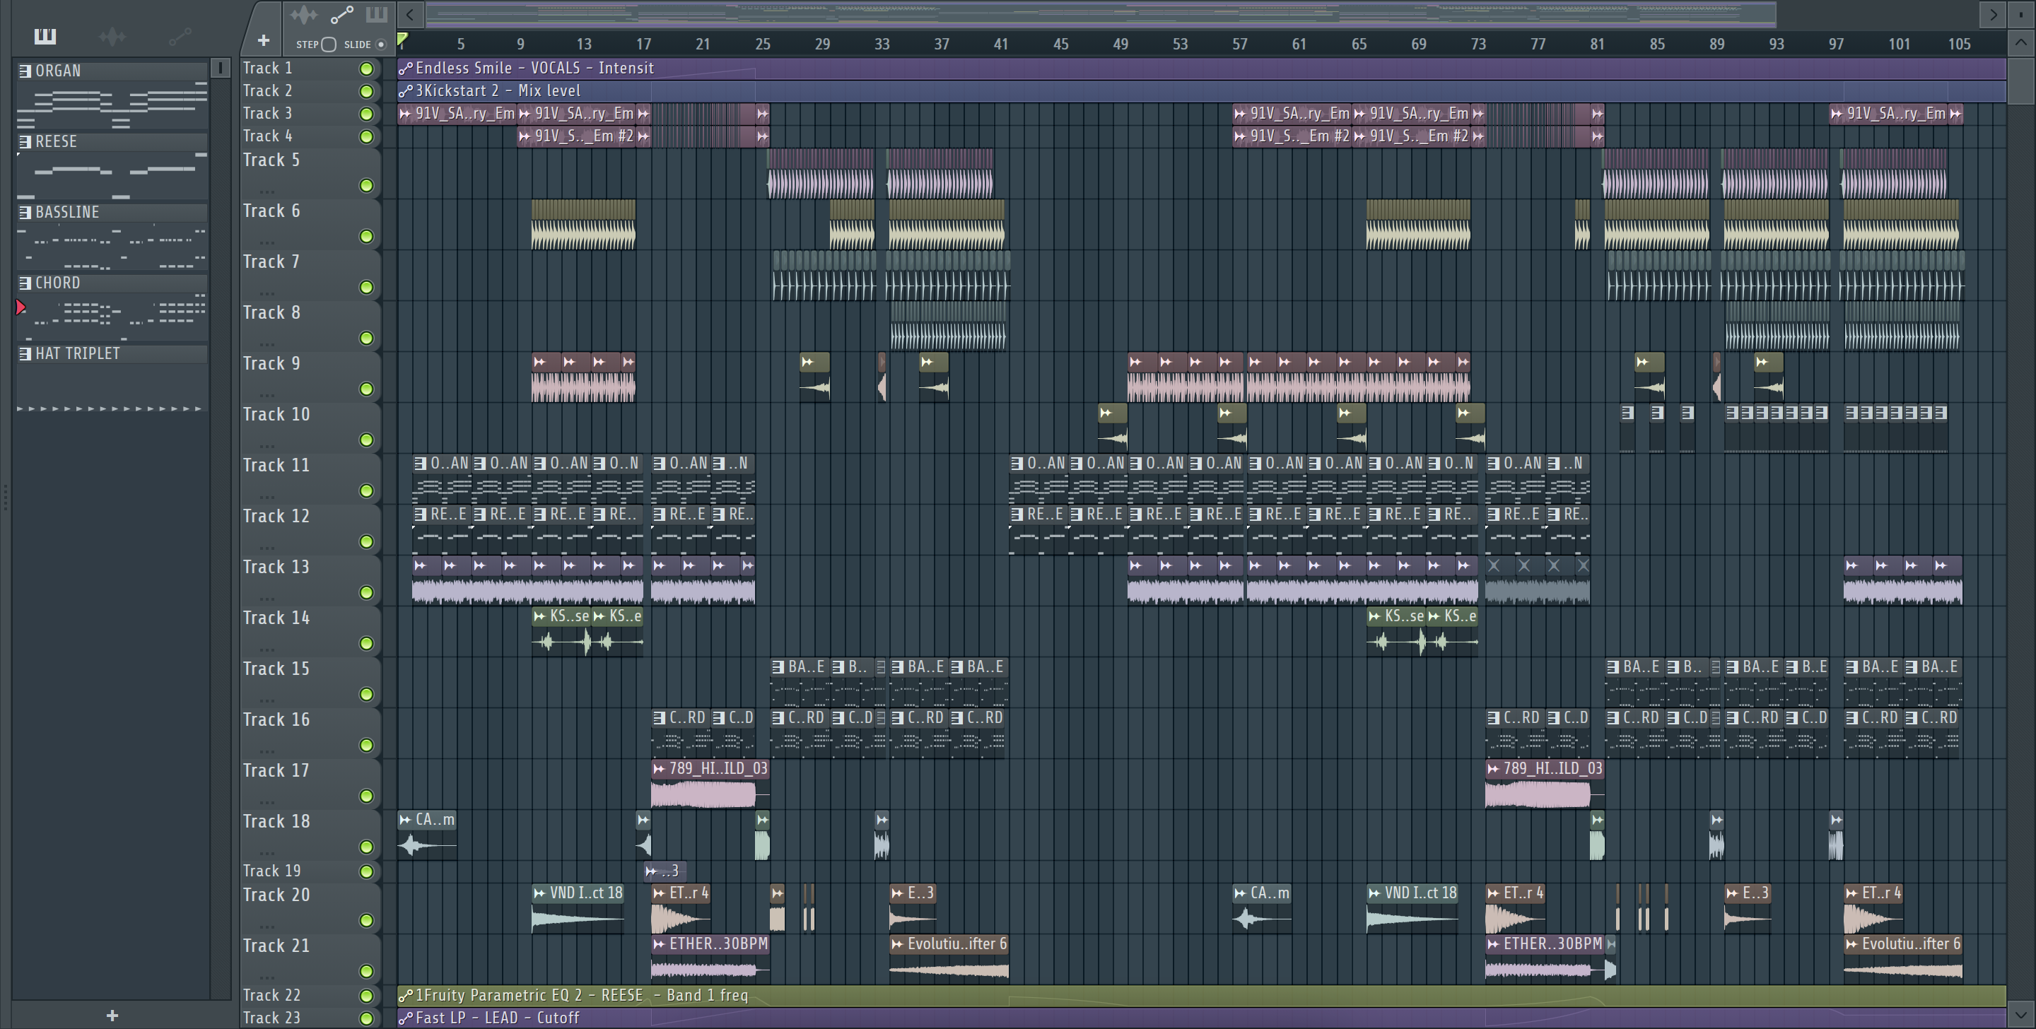Click vertical scroll up arrow

(2021, 42)
